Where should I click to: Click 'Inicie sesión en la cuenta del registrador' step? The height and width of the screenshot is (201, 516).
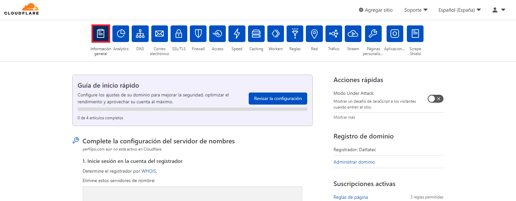click(x=132, y=161)
